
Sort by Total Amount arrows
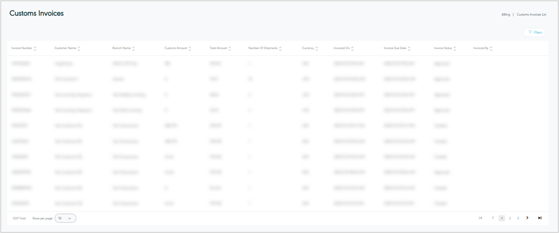(230, 49)
